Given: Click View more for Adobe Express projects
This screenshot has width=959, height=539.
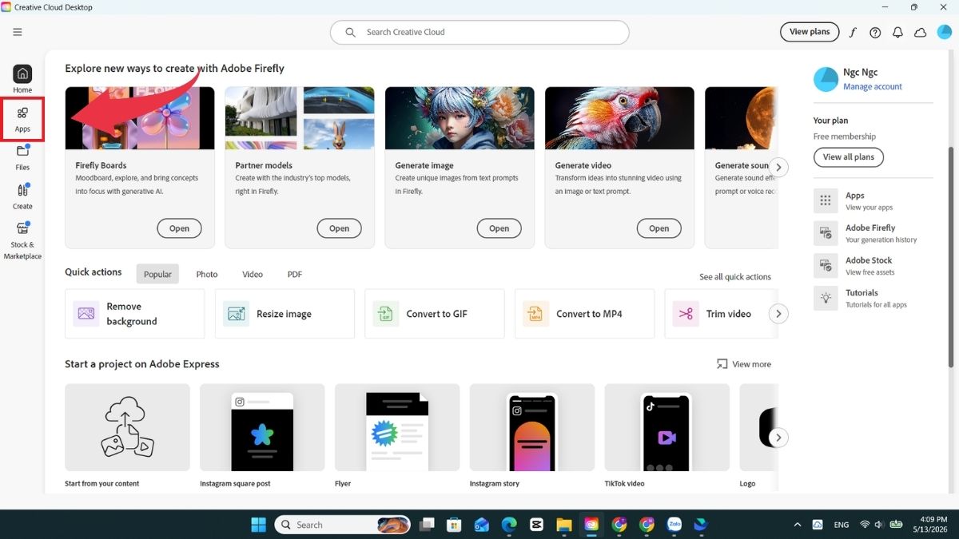Looking at the screenshot, I should pyautogui.click(x=744, y=364).
